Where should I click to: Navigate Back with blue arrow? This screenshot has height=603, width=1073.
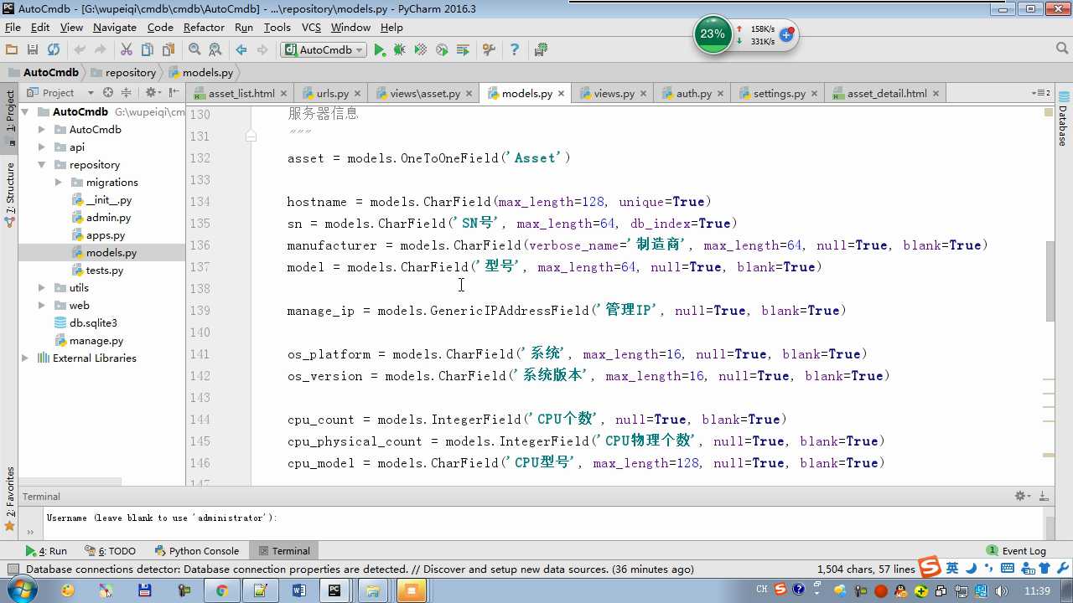(x=241, y=50)
